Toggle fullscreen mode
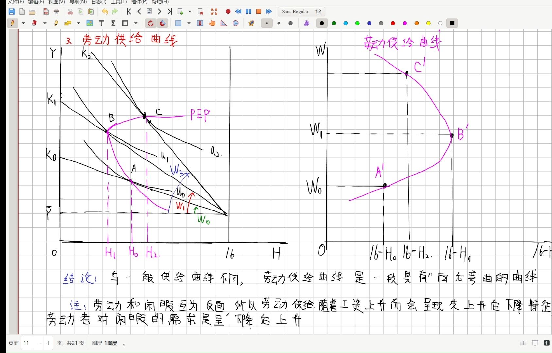552x353 pixels. coord(214,12)
